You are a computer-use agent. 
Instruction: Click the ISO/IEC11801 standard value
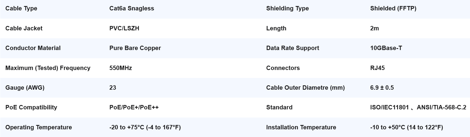pos(390,107)
